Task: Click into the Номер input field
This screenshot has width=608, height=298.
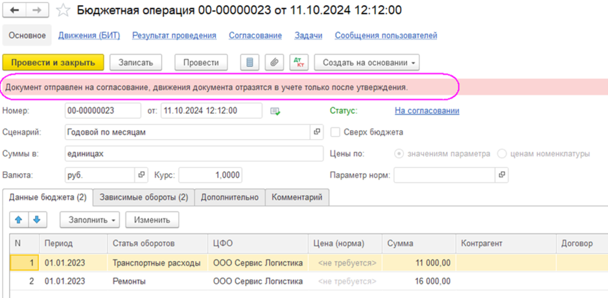Action: pos(102,111)
